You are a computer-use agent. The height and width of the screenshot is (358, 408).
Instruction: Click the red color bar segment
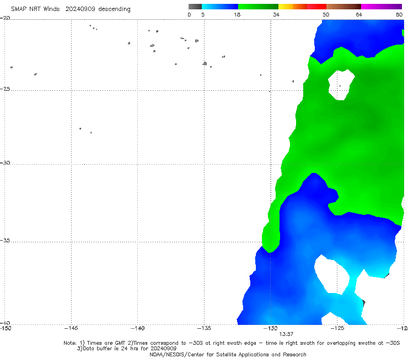[x=316, y=7]
